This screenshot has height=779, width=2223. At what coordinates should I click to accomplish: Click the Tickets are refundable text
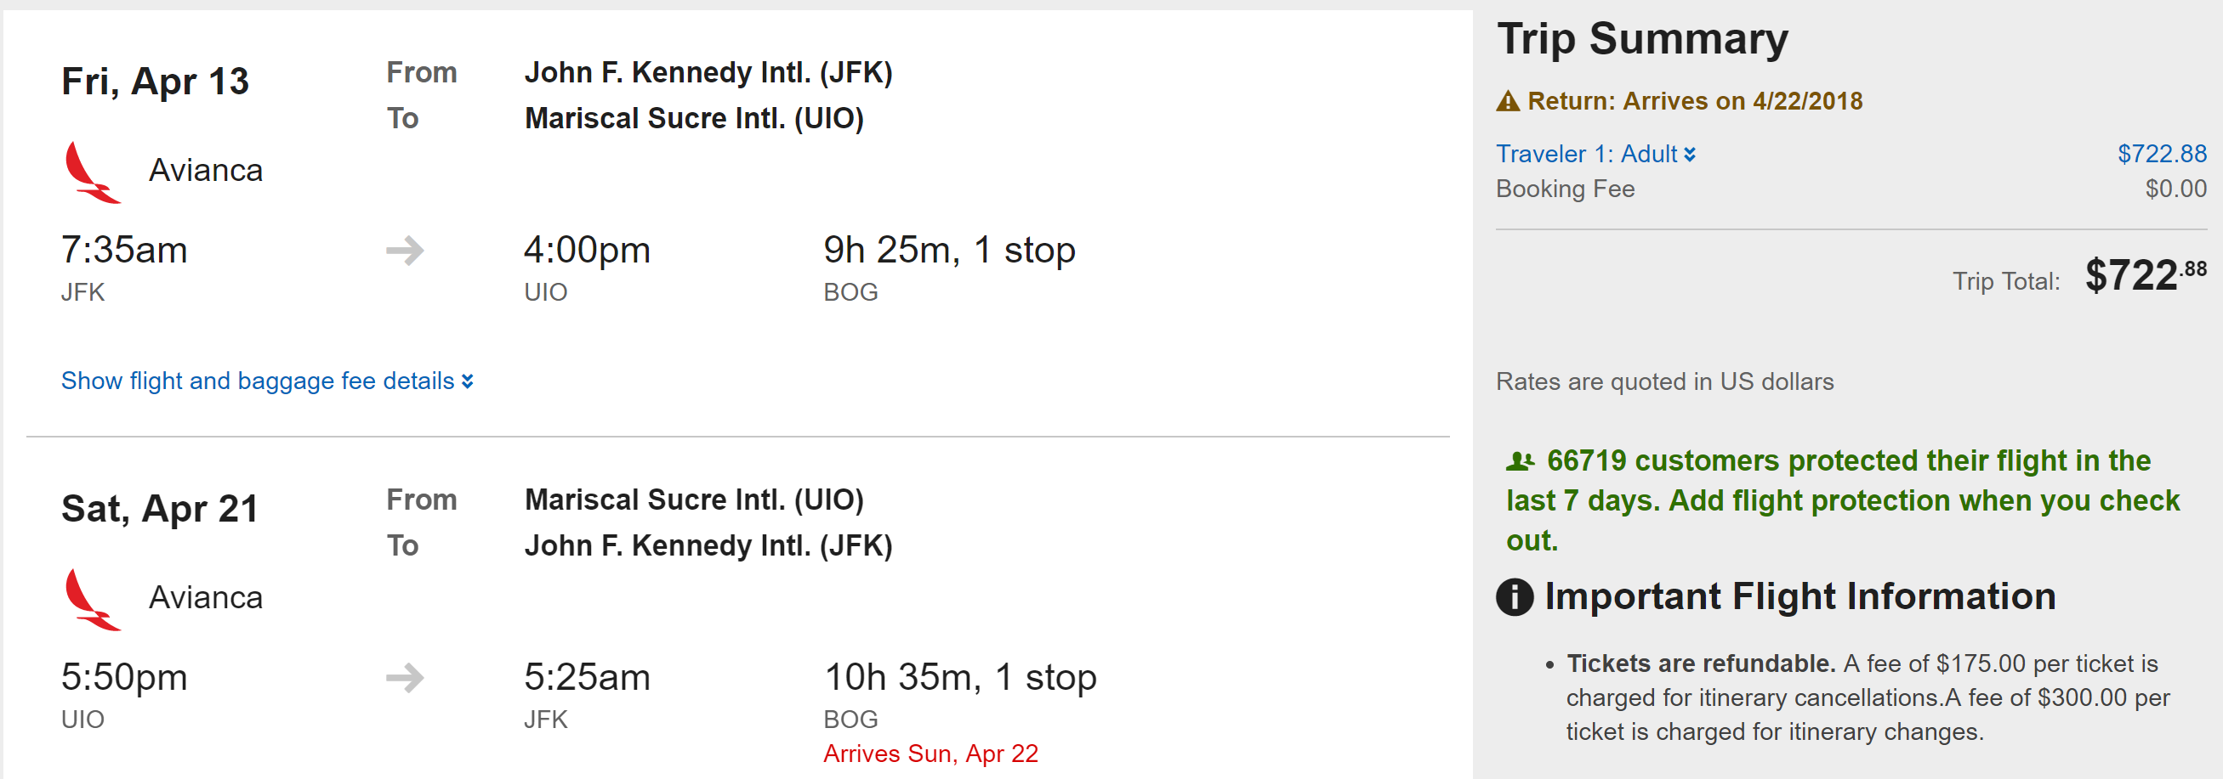[1700, 664]
